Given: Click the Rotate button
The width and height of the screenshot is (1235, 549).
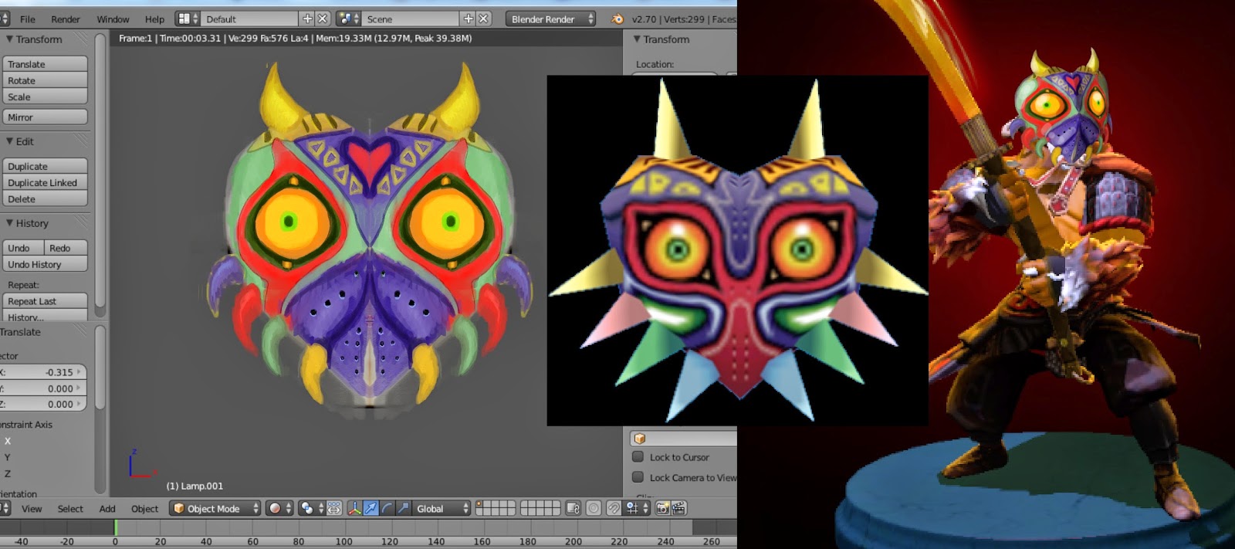Looking at the screenshot, I should [x=45, y=80].
